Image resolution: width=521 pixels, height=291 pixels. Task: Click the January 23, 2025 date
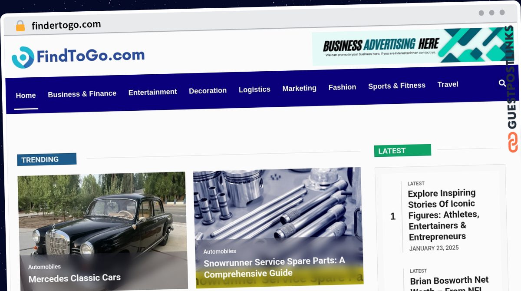[434, 248]
